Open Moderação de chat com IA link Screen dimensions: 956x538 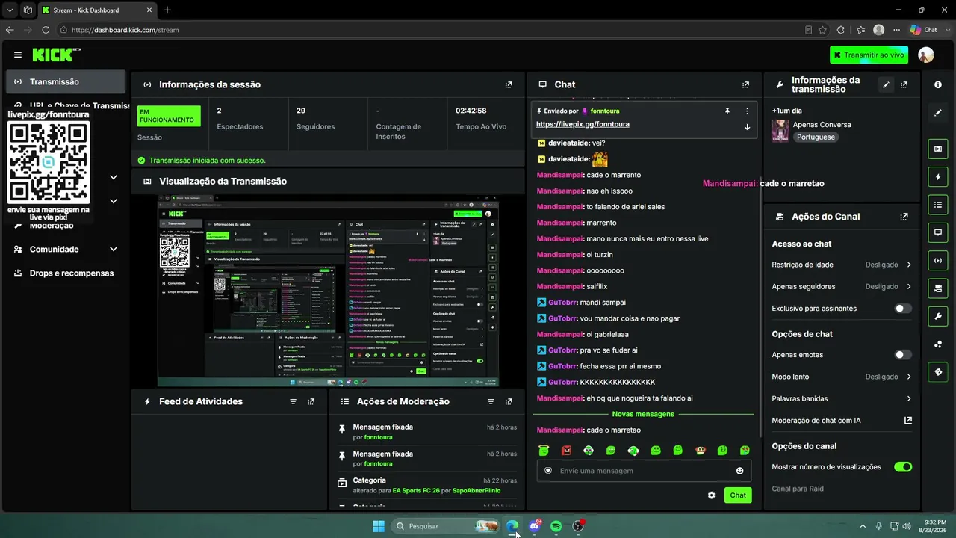click(842, 420)
